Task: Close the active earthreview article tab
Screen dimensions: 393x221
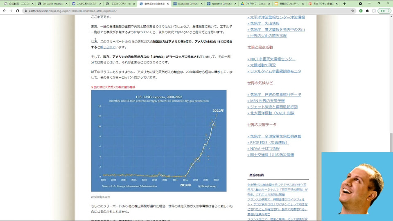Action: point(168,4)
